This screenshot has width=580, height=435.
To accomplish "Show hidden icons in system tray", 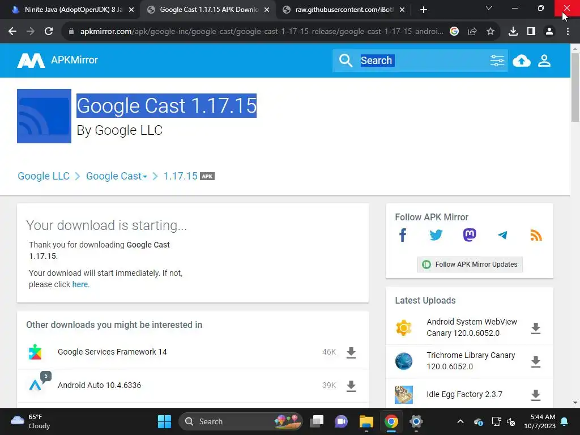I will [x=460, y=421].
